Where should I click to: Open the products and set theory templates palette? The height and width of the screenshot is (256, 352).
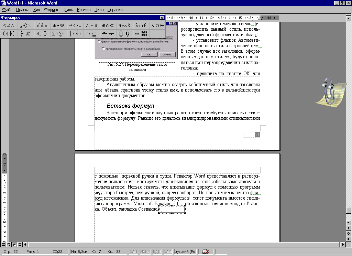pyautogui.click(x=124, y=34)
